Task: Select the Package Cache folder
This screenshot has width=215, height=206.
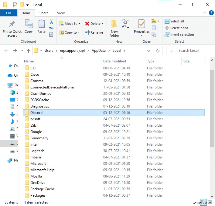Action: click(114, 189)
